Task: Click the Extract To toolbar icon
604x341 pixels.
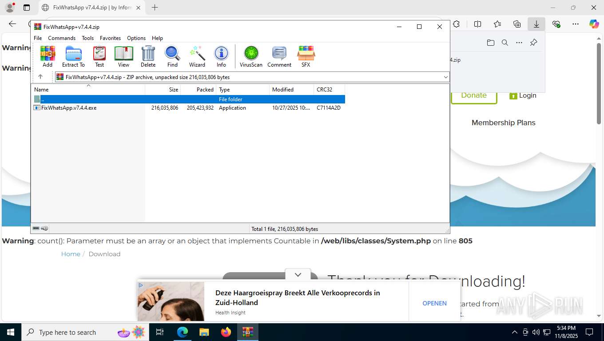Action: point(73,56)
